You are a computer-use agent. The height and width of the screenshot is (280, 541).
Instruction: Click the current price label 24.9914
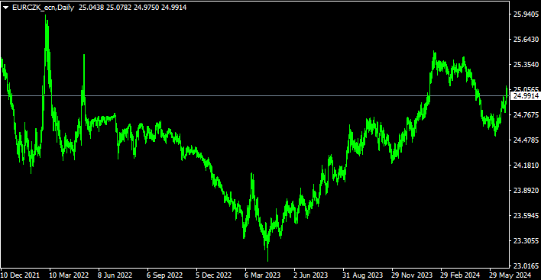pyautogui.click(x=526, y=95)
